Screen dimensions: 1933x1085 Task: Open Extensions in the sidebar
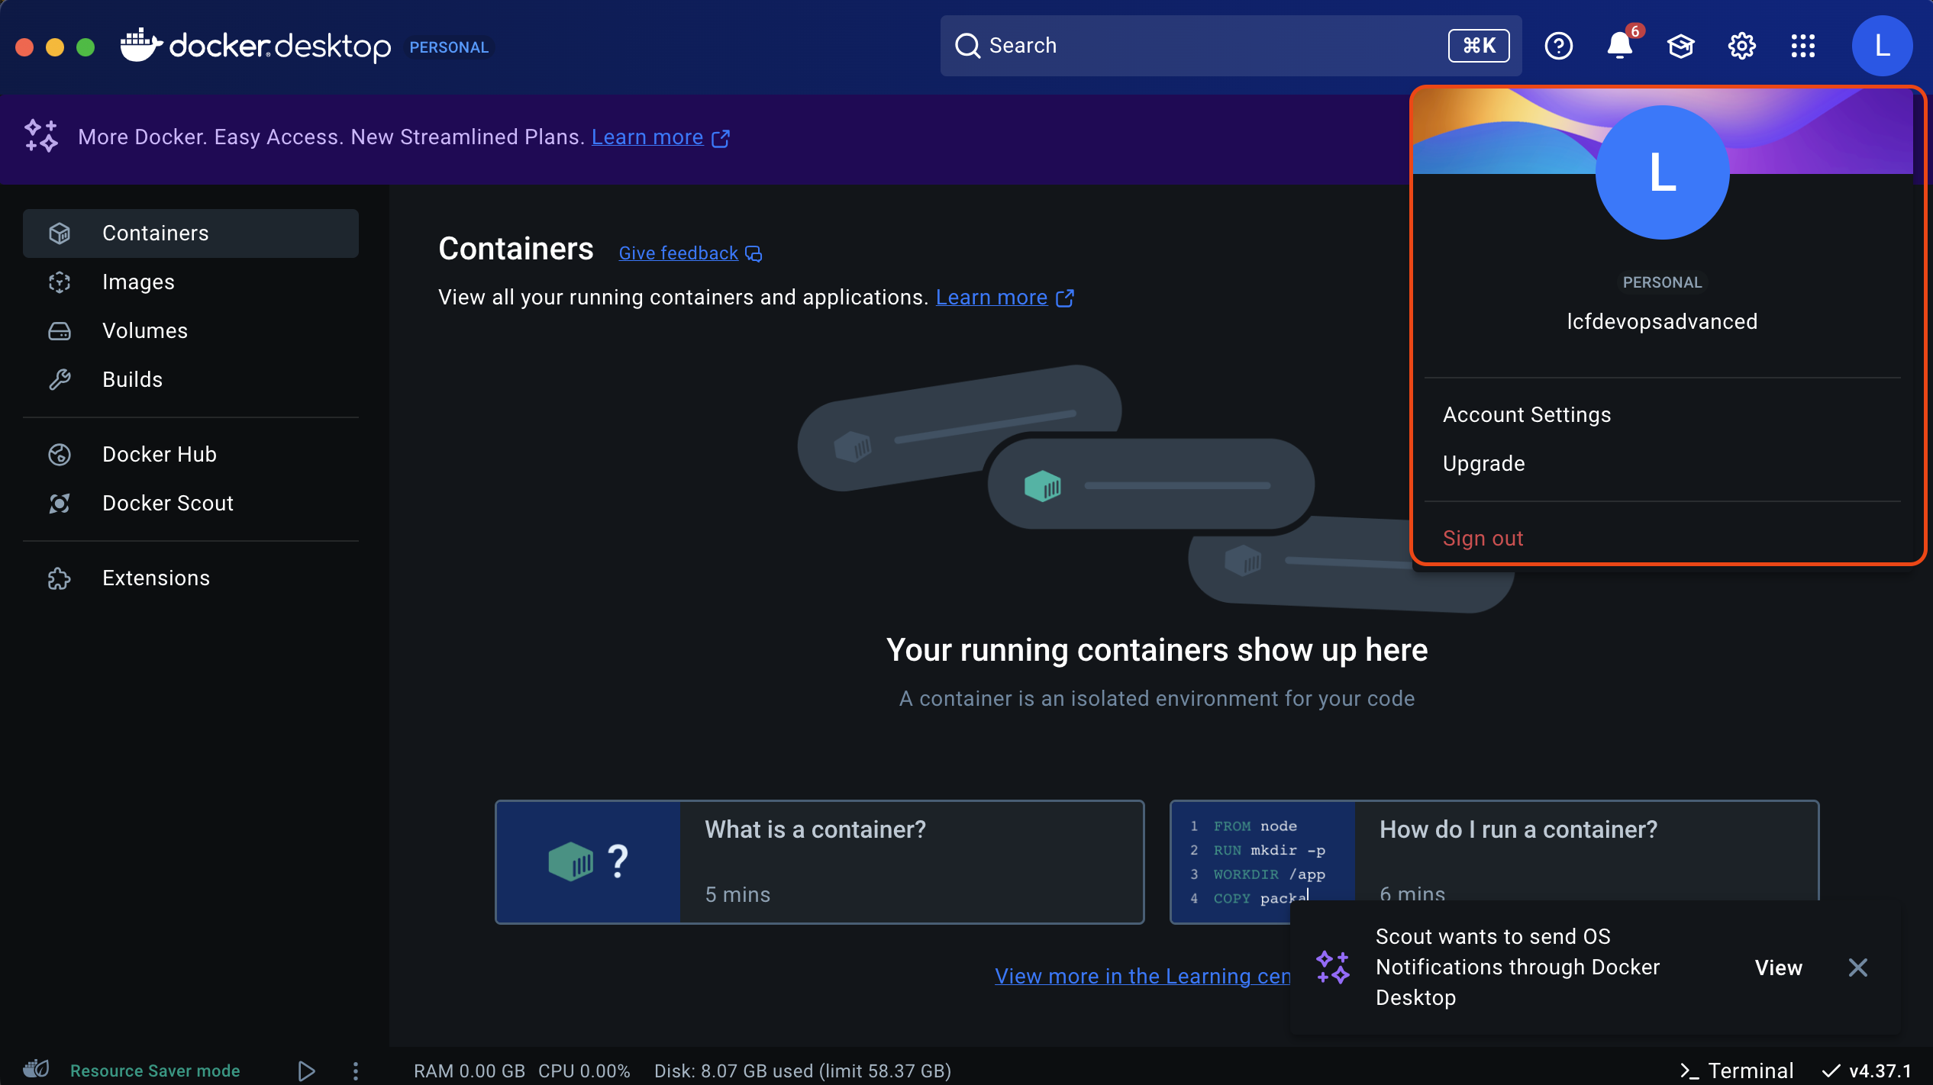(x=156, y=578)
